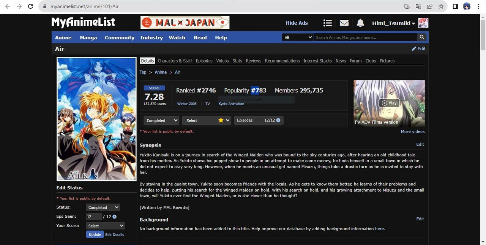Increment episodes with plus icon next to 12/12
The image size is (486, 245).
pyautogui.click(x=278, y=120)
